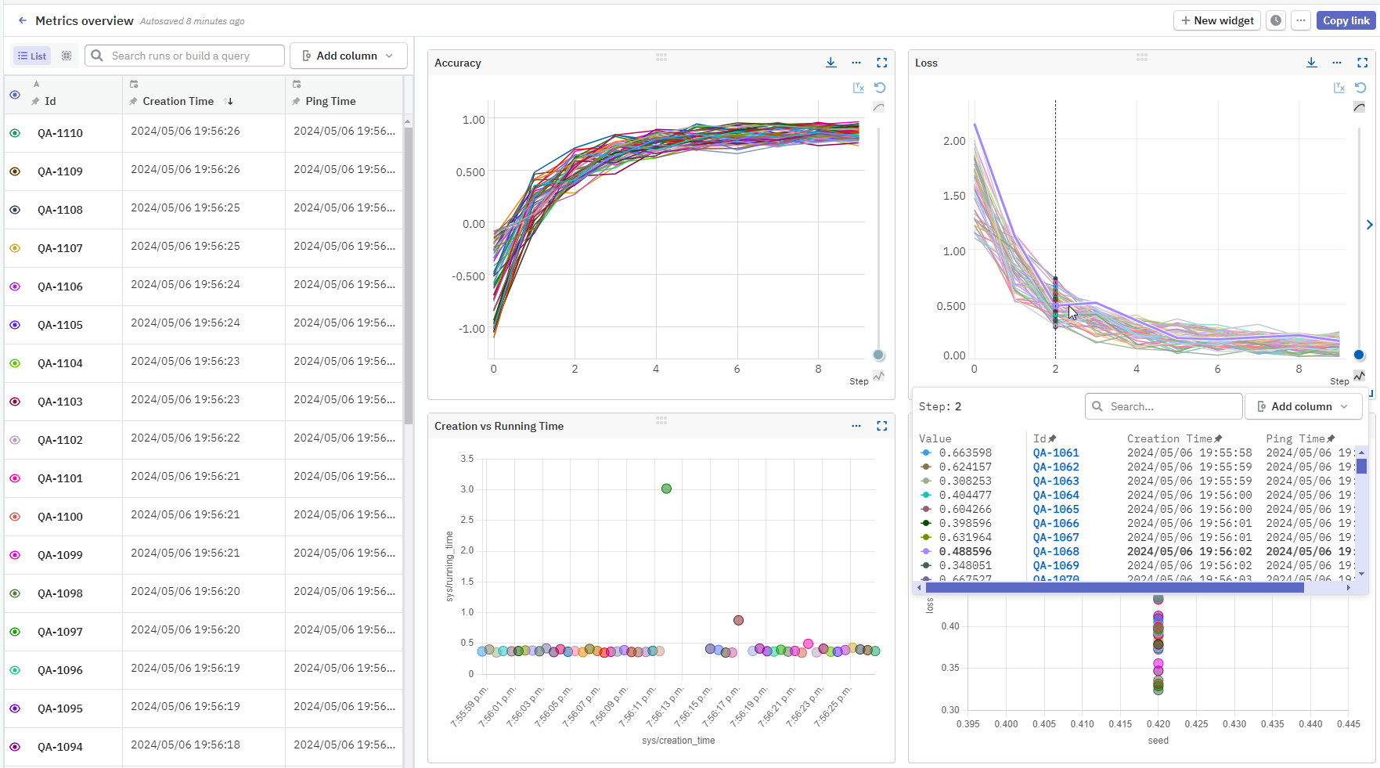Open run QA-1061 from the step table

(1055, 453)
